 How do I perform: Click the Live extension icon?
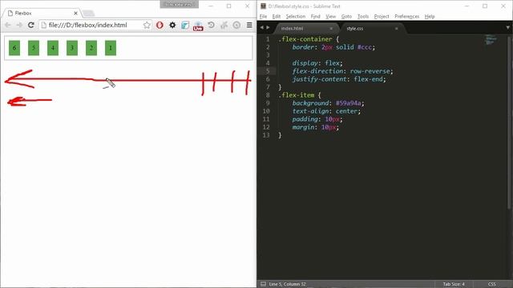click(x=198, y=26)
